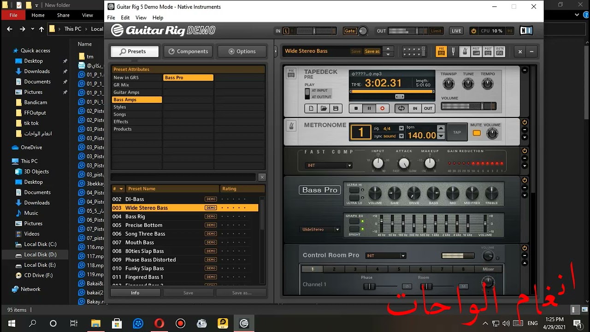Start recording with the tapedeck record button
Image resolution: width=590 pixels, height=332 pixels.
[382, 108]
